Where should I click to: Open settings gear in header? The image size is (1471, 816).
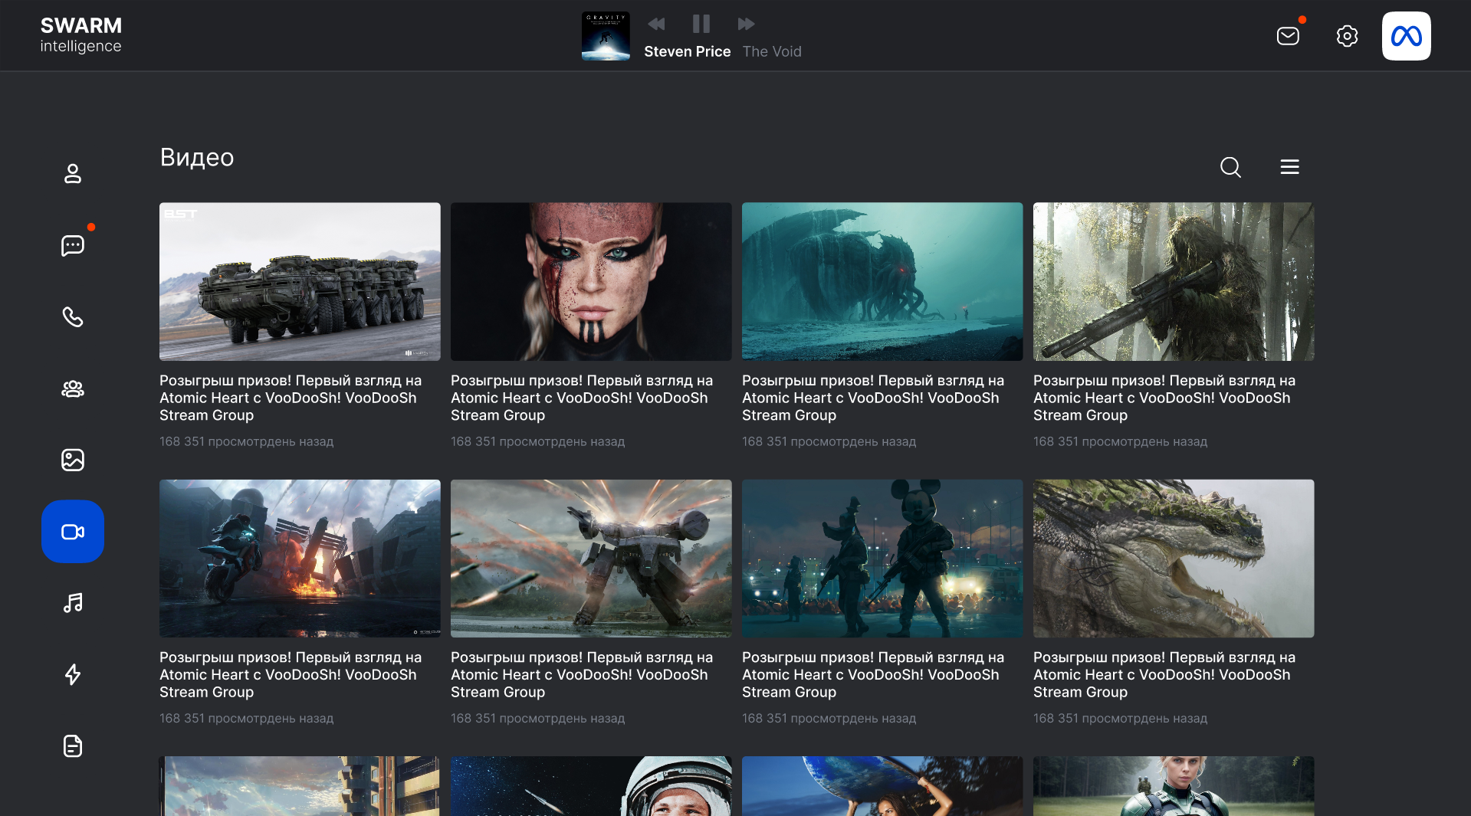click(1347, 36)
